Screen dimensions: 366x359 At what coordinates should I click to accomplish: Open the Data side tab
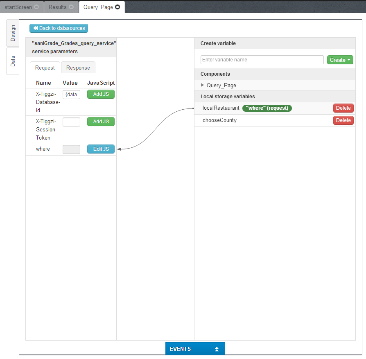(x=13, y=61)
